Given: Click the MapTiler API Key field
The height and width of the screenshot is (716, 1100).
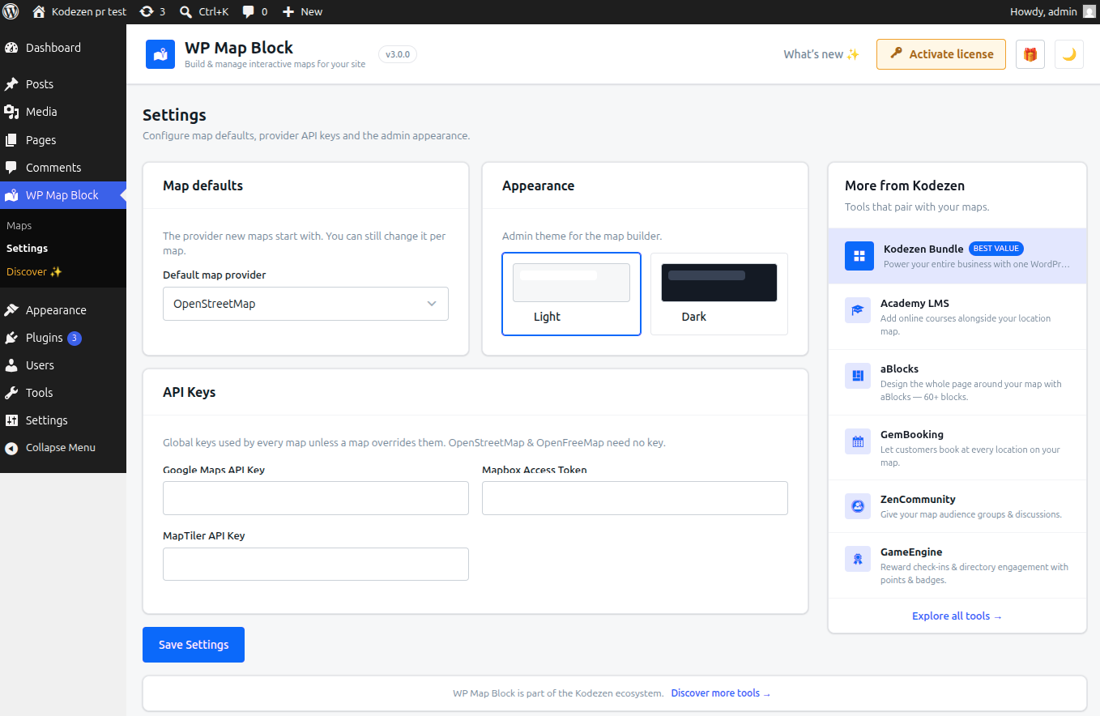Looking at the screenshot, I should (316, 565).
